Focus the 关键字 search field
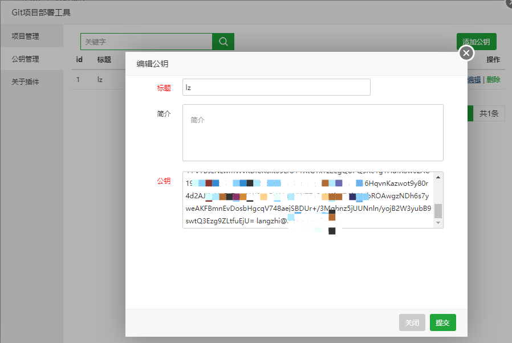 click(147, 42)
